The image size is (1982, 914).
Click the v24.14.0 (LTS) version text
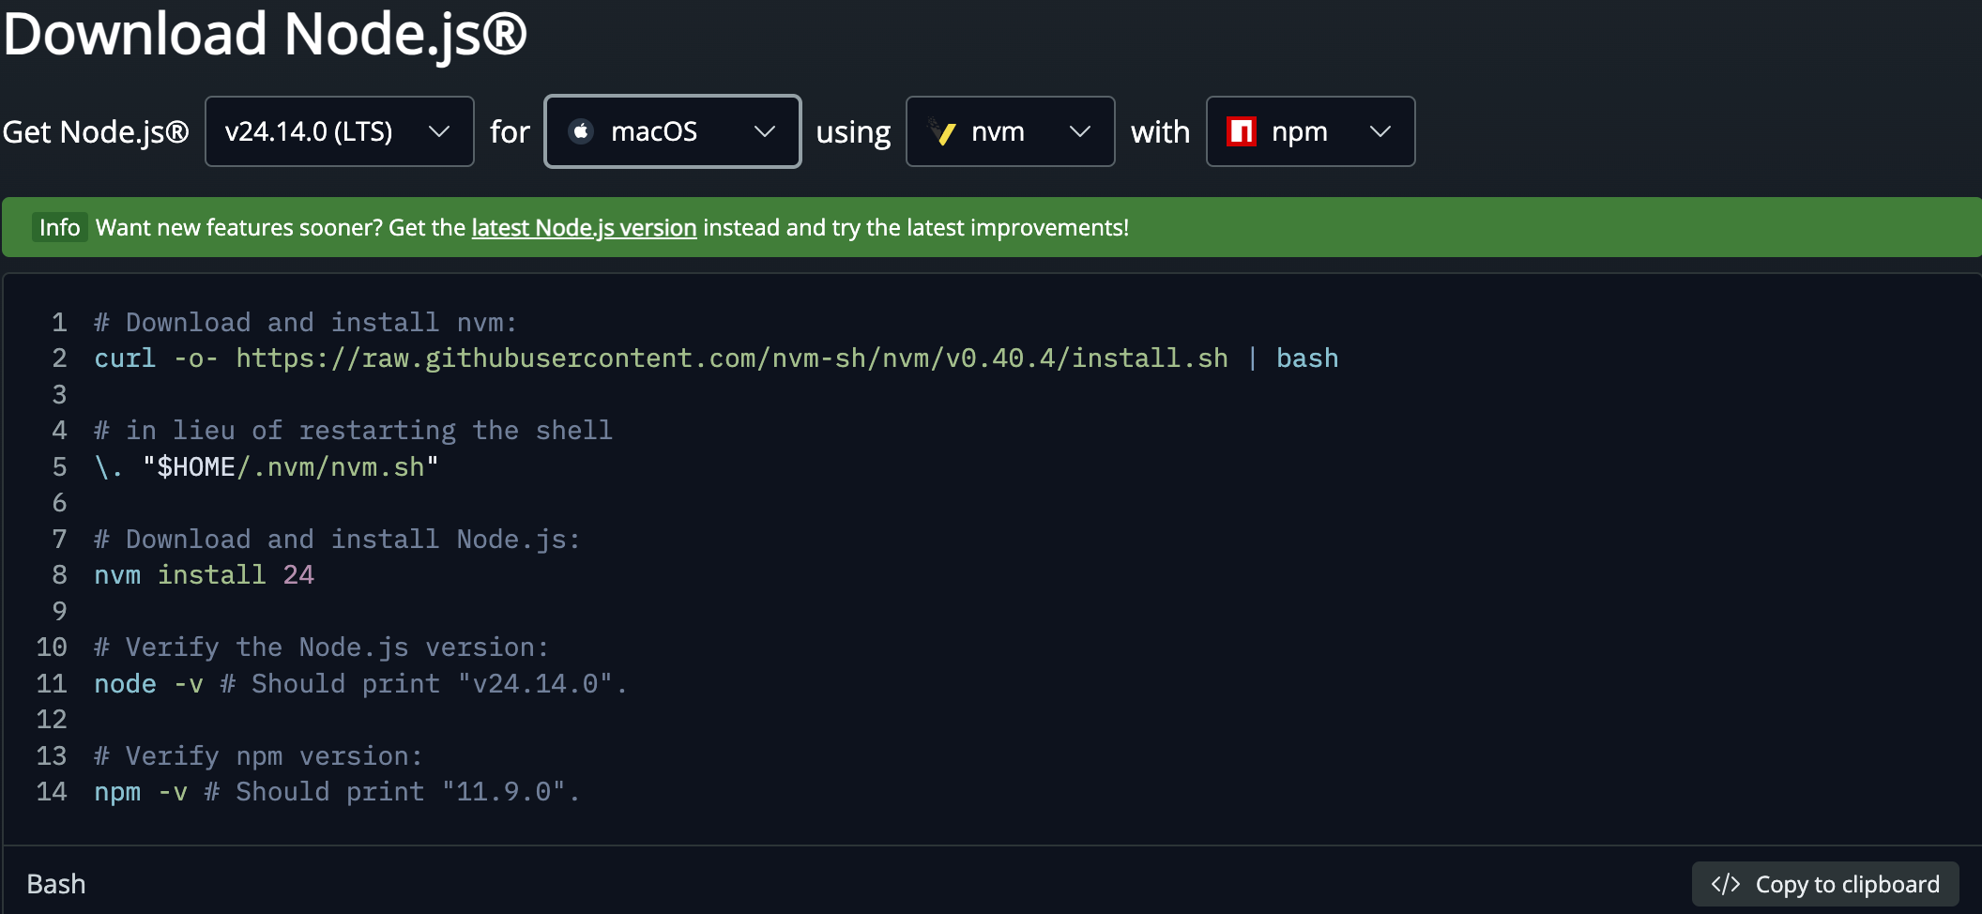pyautogui.click(x=309, y=131)
